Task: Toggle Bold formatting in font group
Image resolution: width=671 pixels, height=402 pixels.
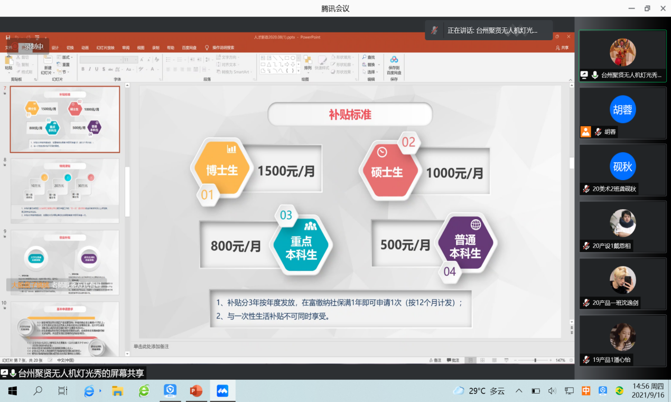Action: [82, 69]
